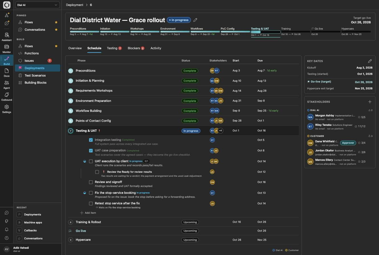Unstar the pinned Flows item
The width and height of the screenshot is (379, 255).
[x=56, y=22]
